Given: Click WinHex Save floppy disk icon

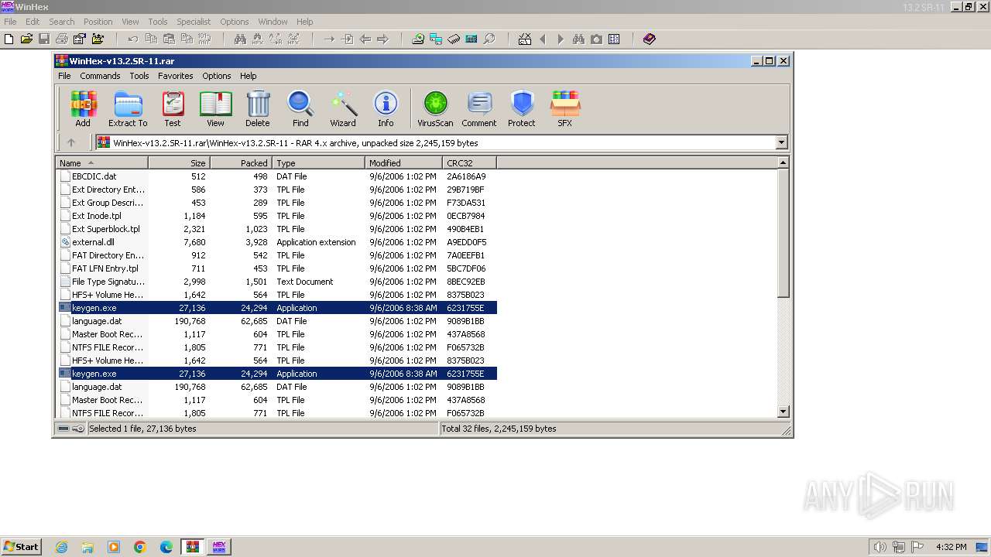Looking at the screenshot, I should 44,39.
